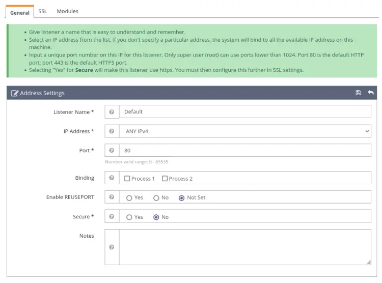
Task: Click the Port input field
Action: 245,150
